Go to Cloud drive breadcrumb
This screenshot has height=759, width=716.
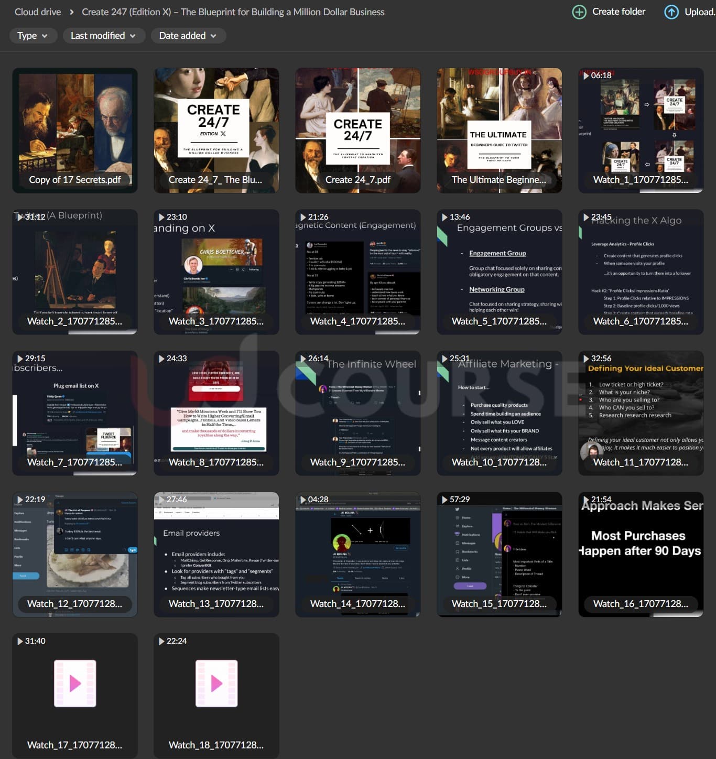click(x=38, y=12)
